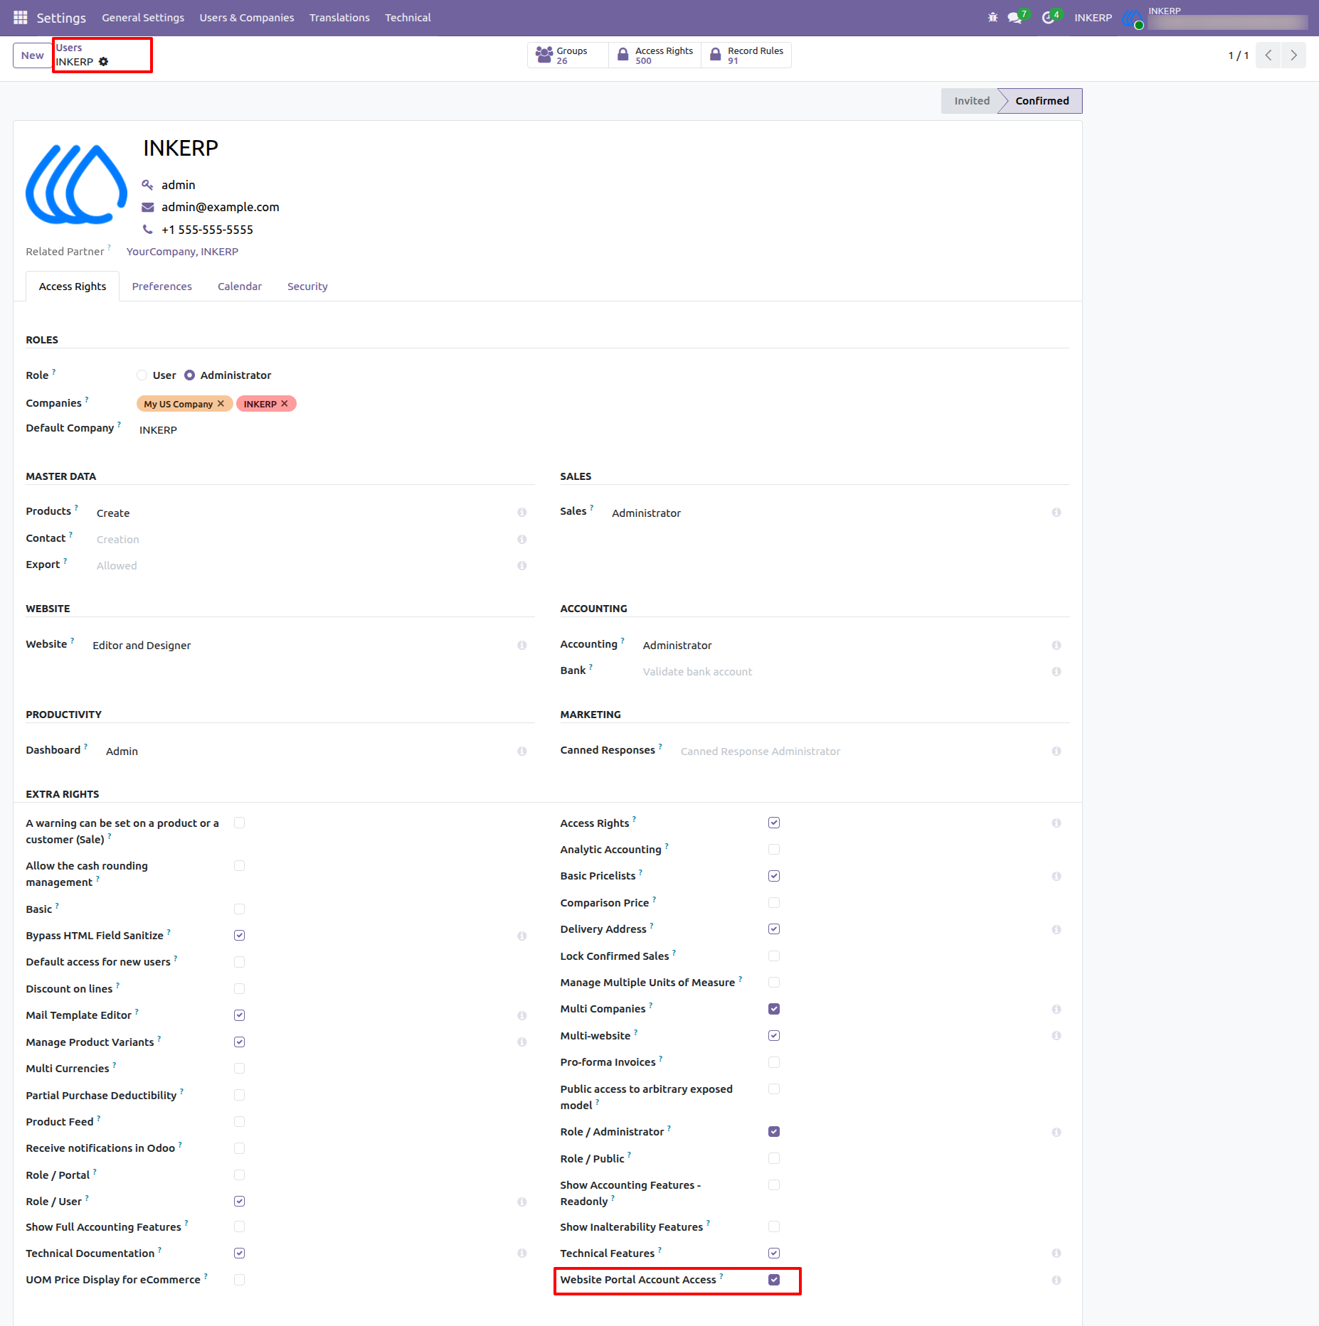Open Sales dropdown showing Administrator
Viewport: 1319px width, 1326px height.
(827, 513)
